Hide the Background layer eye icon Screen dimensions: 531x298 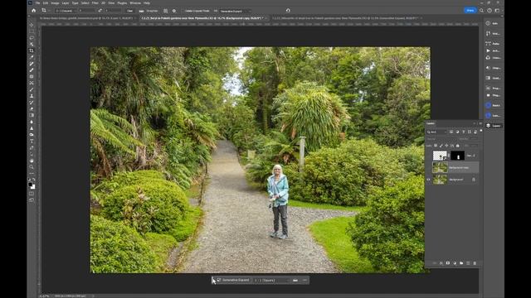[x=428, y=180]
